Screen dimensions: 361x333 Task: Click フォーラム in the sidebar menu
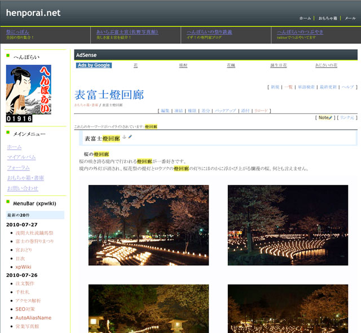pyautogui.click(x=19, y=168)
